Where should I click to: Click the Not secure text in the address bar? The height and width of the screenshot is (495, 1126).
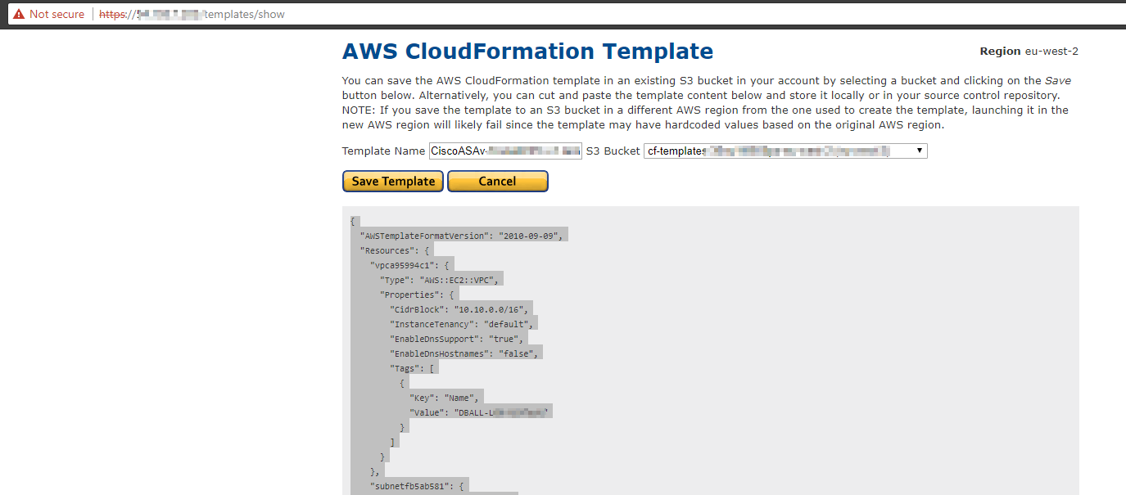(x=57, y=15)
